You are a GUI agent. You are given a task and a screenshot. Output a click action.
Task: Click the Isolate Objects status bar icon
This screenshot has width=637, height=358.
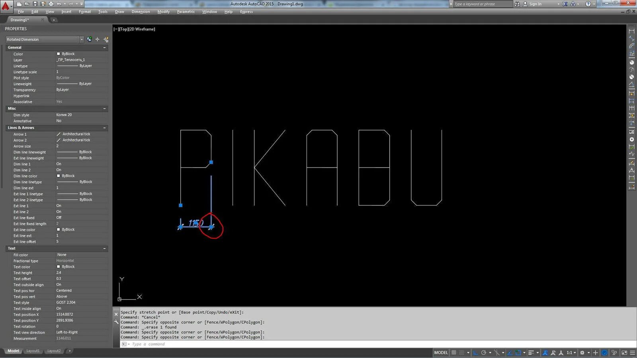pos(614,352)
